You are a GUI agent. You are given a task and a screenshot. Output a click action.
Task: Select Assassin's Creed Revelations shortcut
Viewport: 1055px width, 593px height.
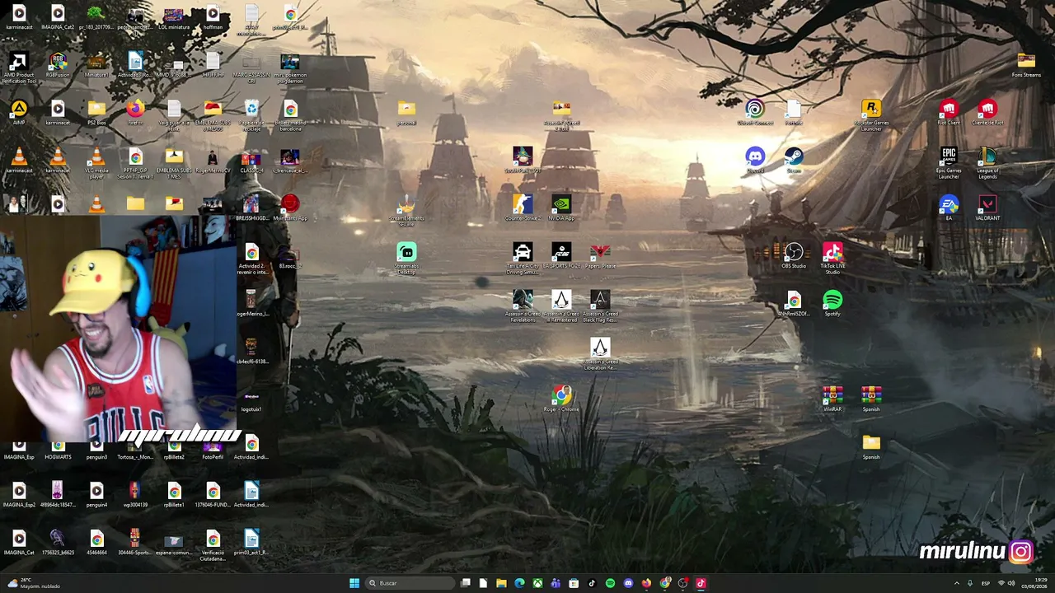[523, 306]
